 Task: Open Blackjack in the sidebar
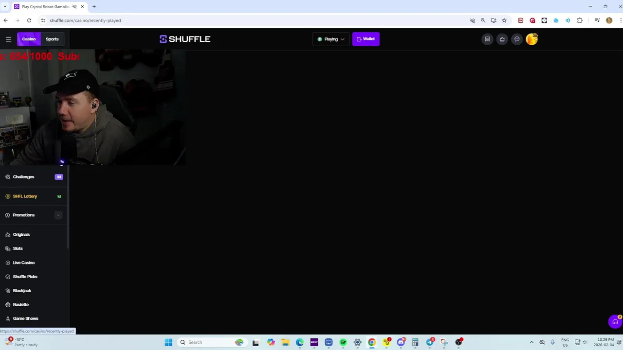34,291
